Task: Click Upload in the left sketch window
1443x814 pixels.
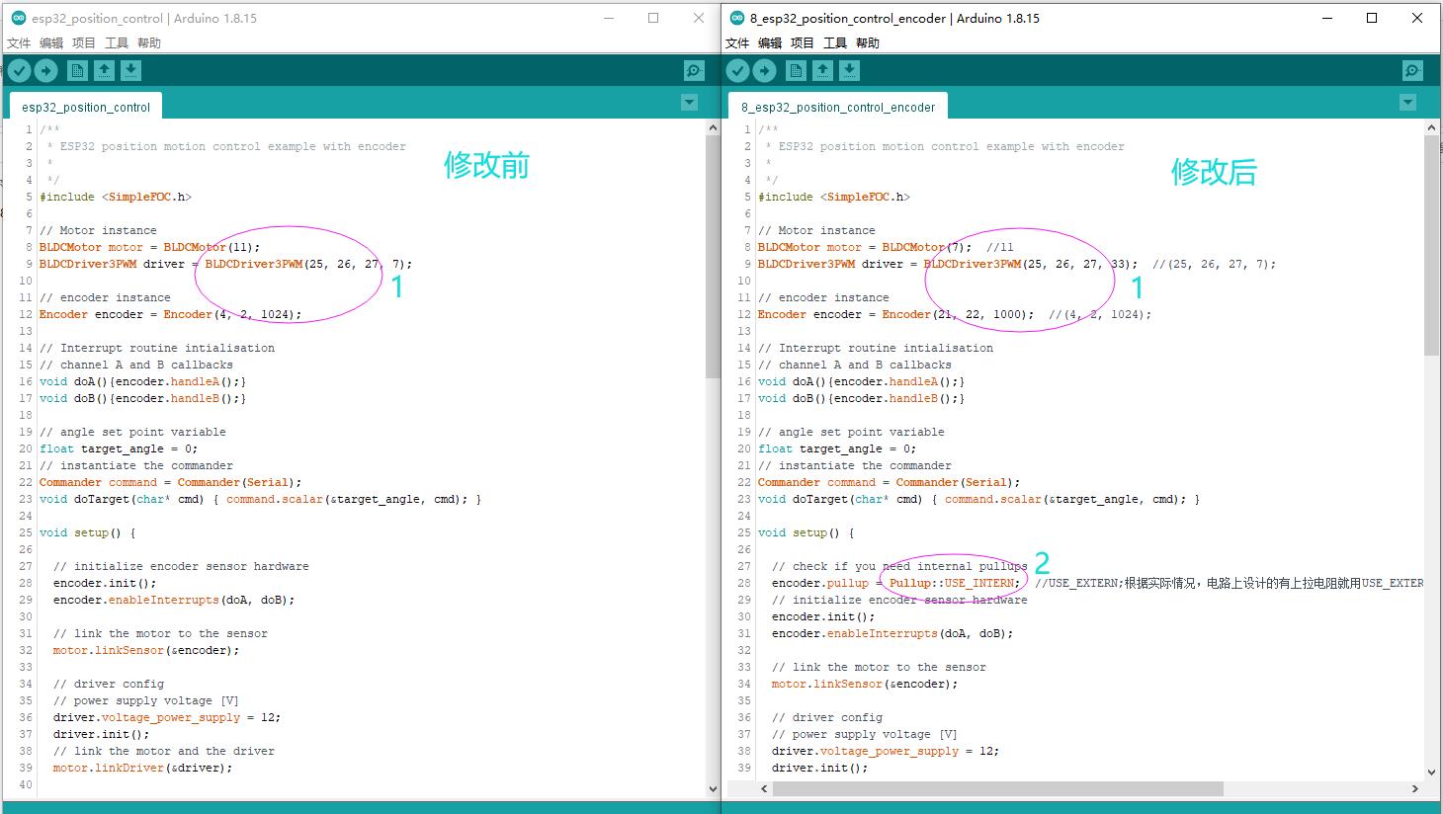Action: (x=46, y=69)
